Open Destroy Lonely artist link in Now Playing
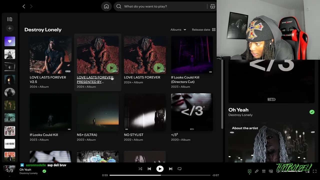The image size is (320, 180). [x=240, y=115]
